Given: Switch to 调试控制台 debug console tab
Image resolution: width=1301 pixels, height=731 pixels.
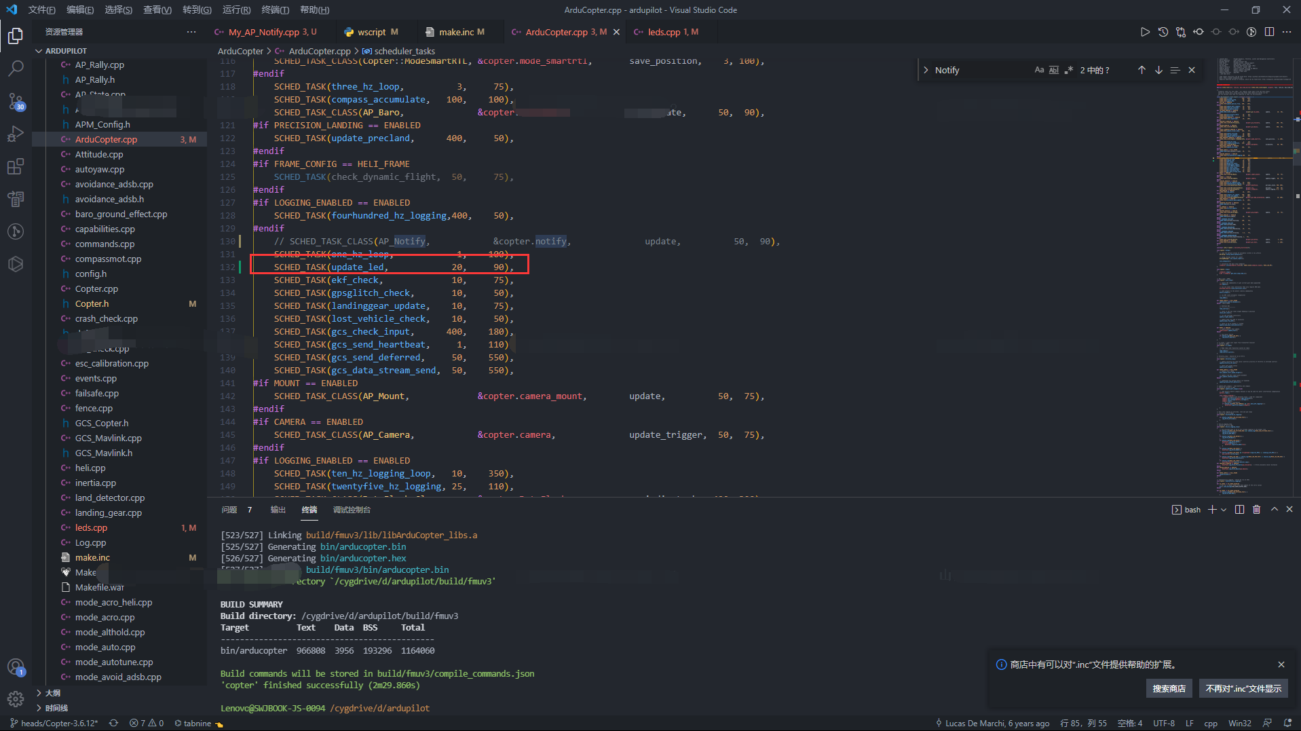Looking at the screenshot, I should [x=352, y=510].
